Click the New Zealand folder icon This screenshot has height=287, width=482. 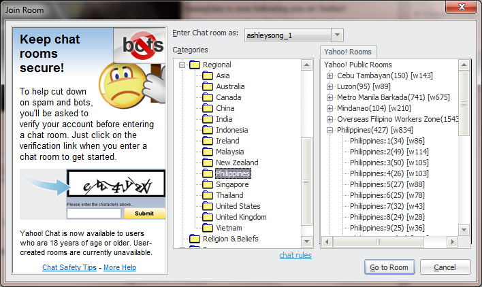click(x=208, y=163)
